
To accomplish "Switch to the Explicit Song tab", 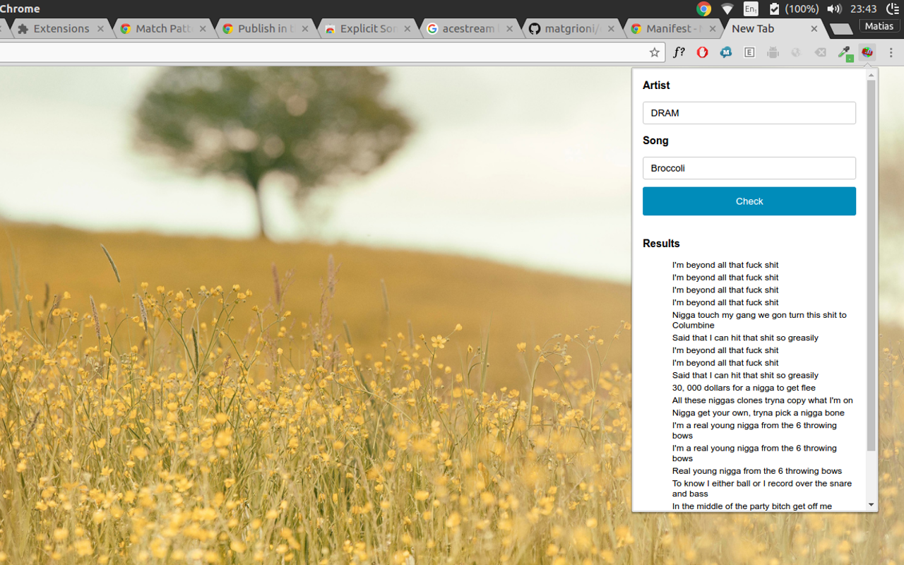I will point(367,29).
